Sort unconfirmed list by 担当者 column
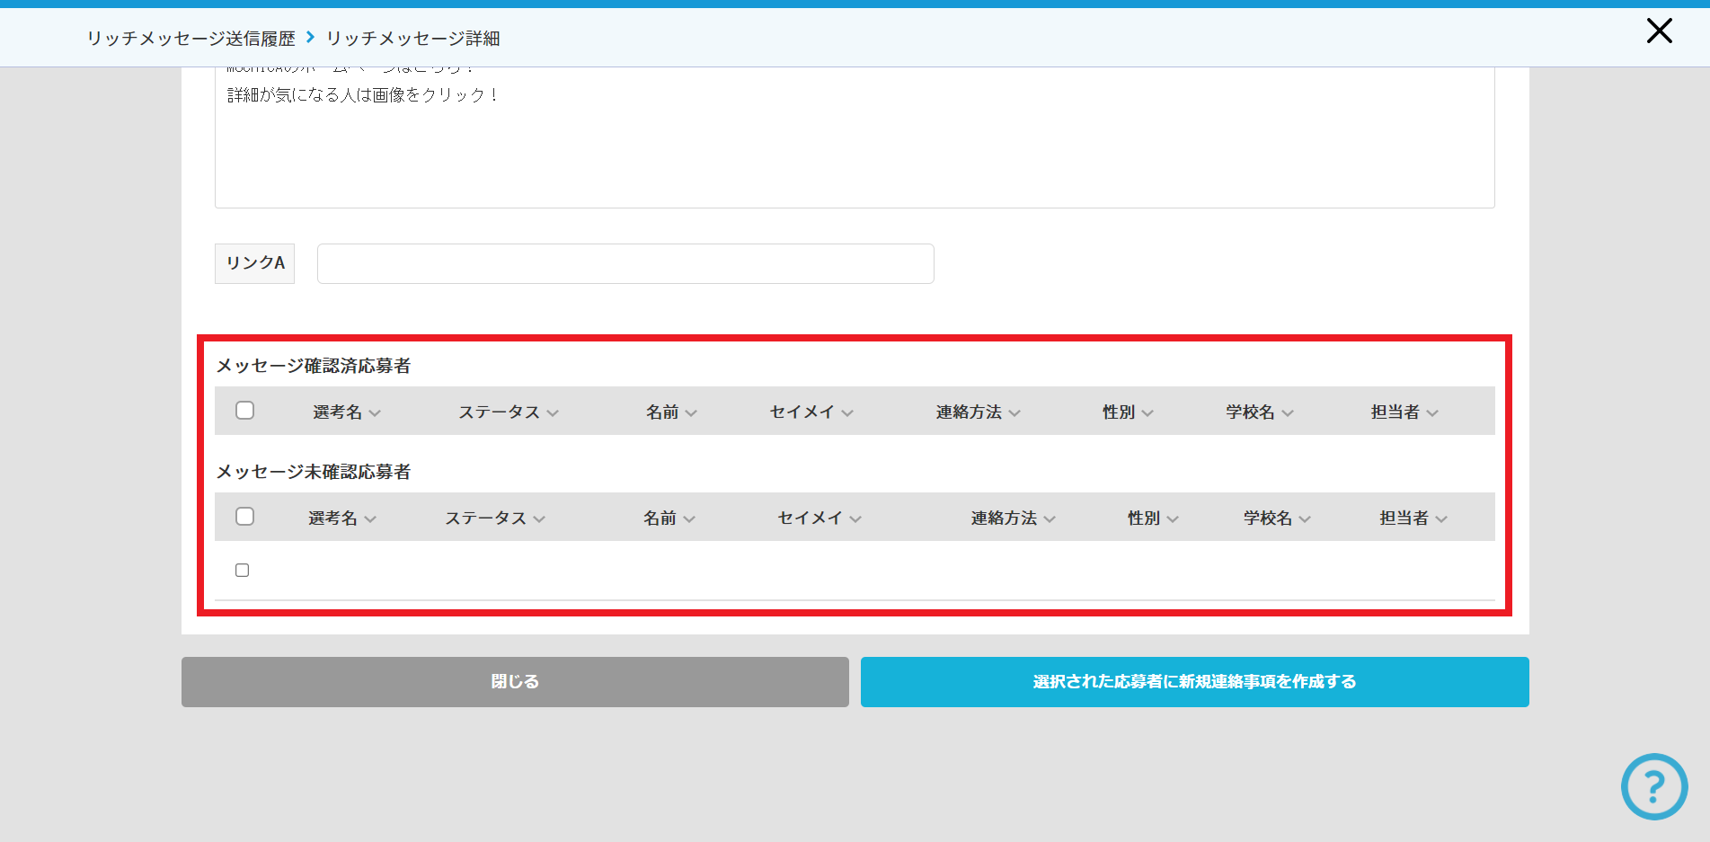 (1413, 518)
